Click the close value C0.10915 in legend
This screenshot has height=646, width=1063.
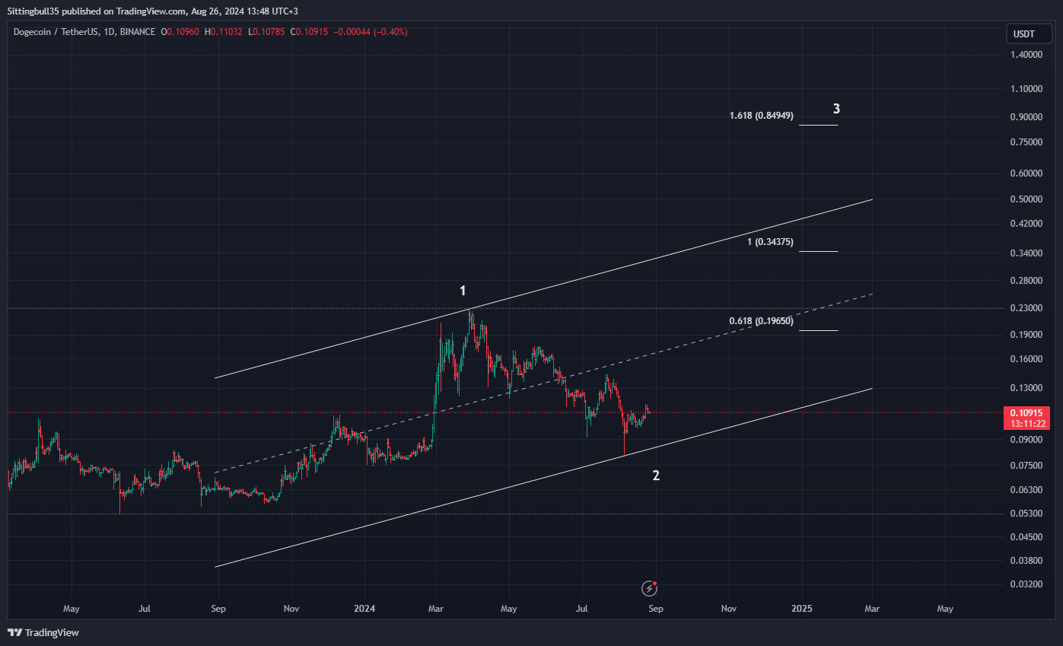pos(308,32)
